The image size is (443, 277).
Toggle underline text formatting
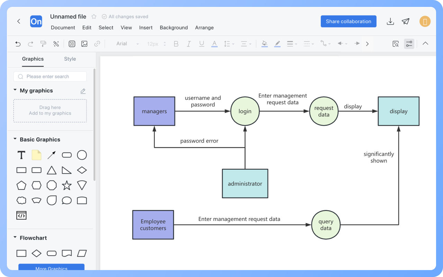201,44
